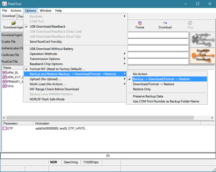Expand the Operation Methods submenu
This screenshot has width=216, height=172.
75,54
